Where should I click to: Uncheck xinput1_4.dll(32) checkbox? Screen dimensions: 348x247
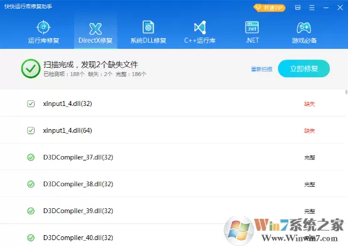click(x=31, y=103)
